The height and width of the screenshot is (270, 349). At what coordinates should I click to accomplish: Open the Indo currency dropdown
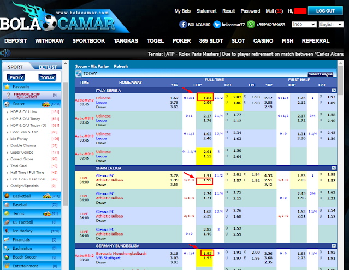point(304,24)
